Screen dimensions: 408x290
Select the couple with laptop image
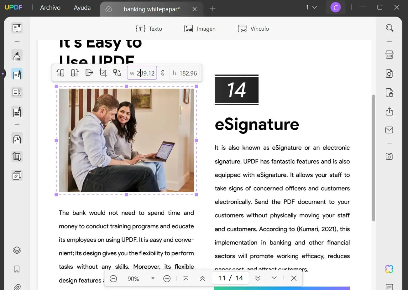click(127, 140)
